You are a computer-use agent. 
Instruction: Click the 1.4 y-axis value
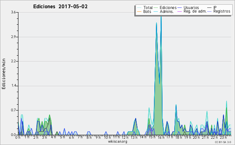(x=13, y=86)
